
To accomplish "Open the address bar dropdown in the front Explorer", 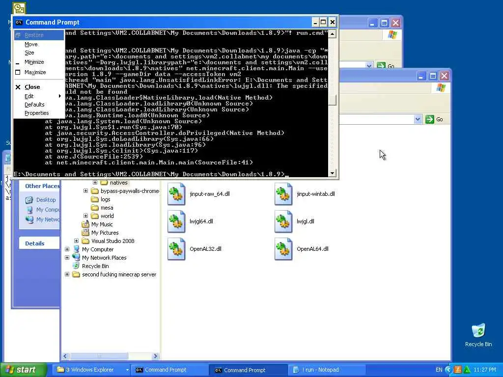I will 418,119.
